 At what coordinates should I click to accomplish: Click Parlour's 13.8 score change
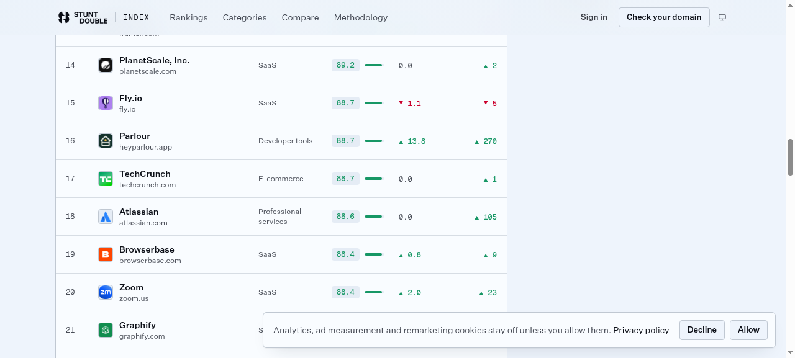coord(412,141)
